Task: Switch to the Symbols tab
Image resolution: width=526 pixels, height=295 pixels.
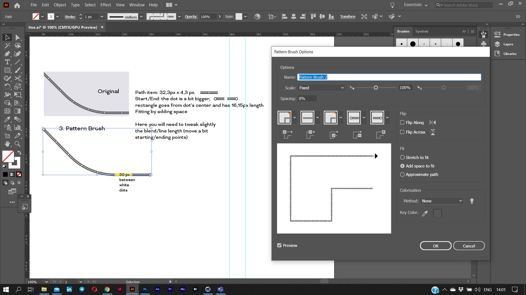Action: point(422,31)
